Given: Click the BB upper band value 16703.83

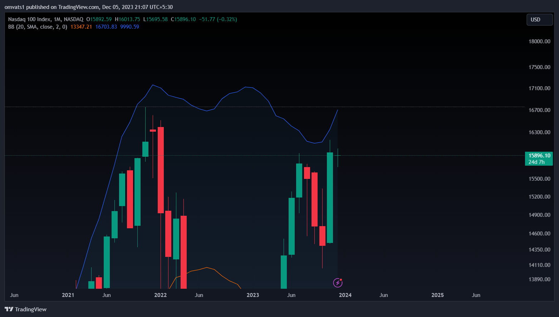Looking at the screenshot, I should [106, 27].
